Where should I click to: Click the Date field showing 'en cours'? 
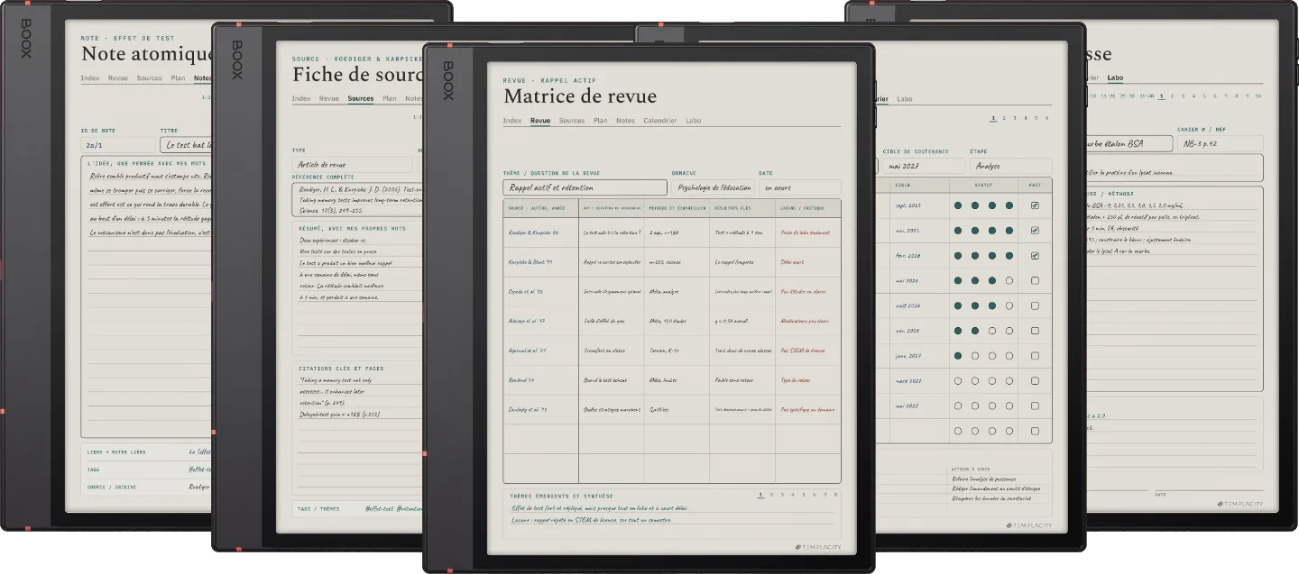pyautogui.click(x=799, y=187)
